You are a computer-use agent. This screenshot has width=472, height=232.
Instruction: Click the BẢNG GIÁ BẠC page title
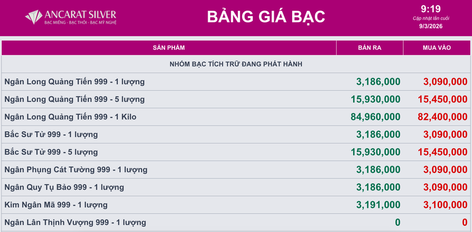(266, 17)
